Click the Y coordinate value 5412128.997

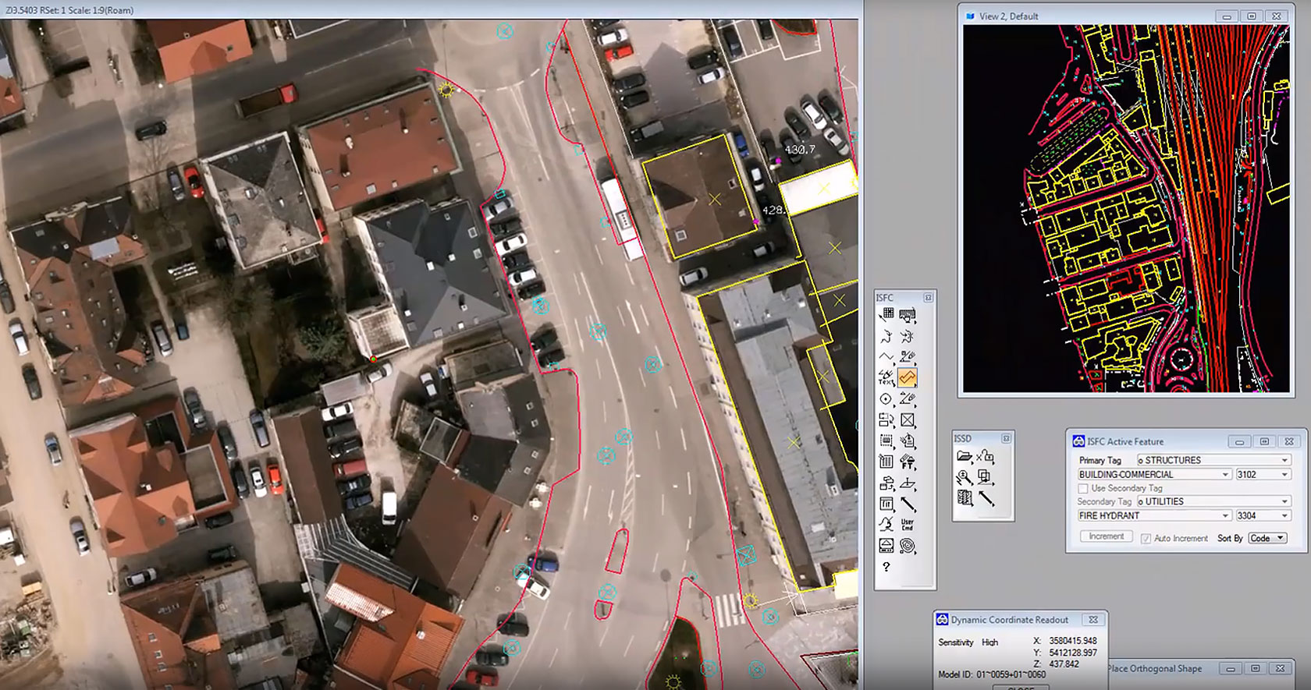[1073, 653]
